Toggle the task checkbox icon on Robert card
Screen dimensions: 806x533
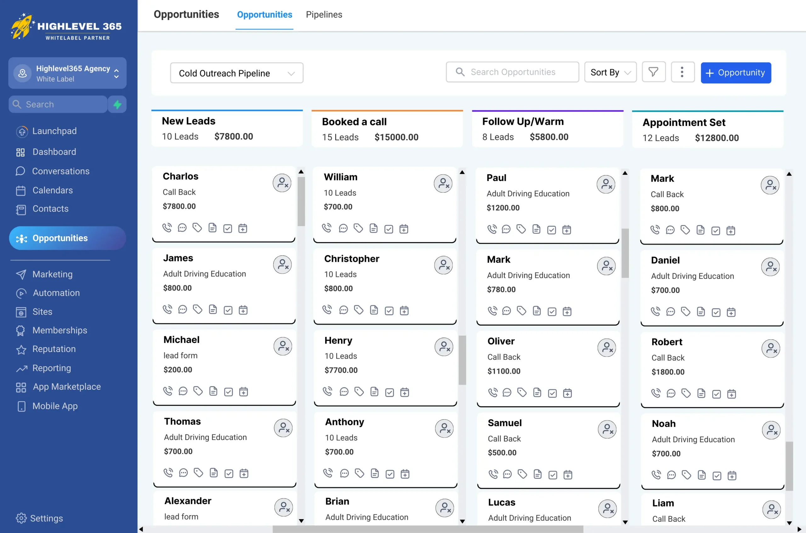(716, 394)
